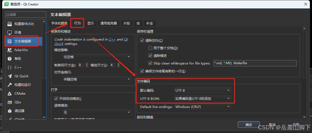Toggle the 清除缩进 checkbox
312x133 pixels.
(x=150, y=55)
